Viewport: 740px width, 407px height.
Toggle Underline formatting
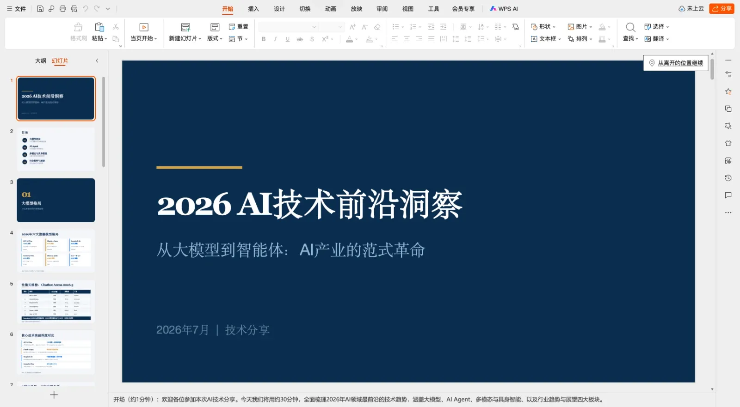pos(288,39)
